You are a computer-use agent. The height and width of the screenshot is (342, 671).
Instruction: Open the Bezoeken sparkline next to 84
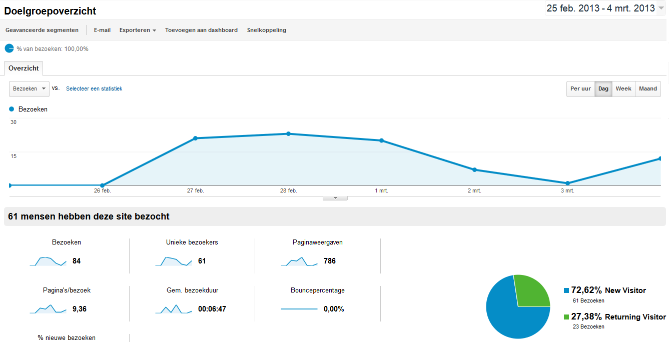click(48, 261)
